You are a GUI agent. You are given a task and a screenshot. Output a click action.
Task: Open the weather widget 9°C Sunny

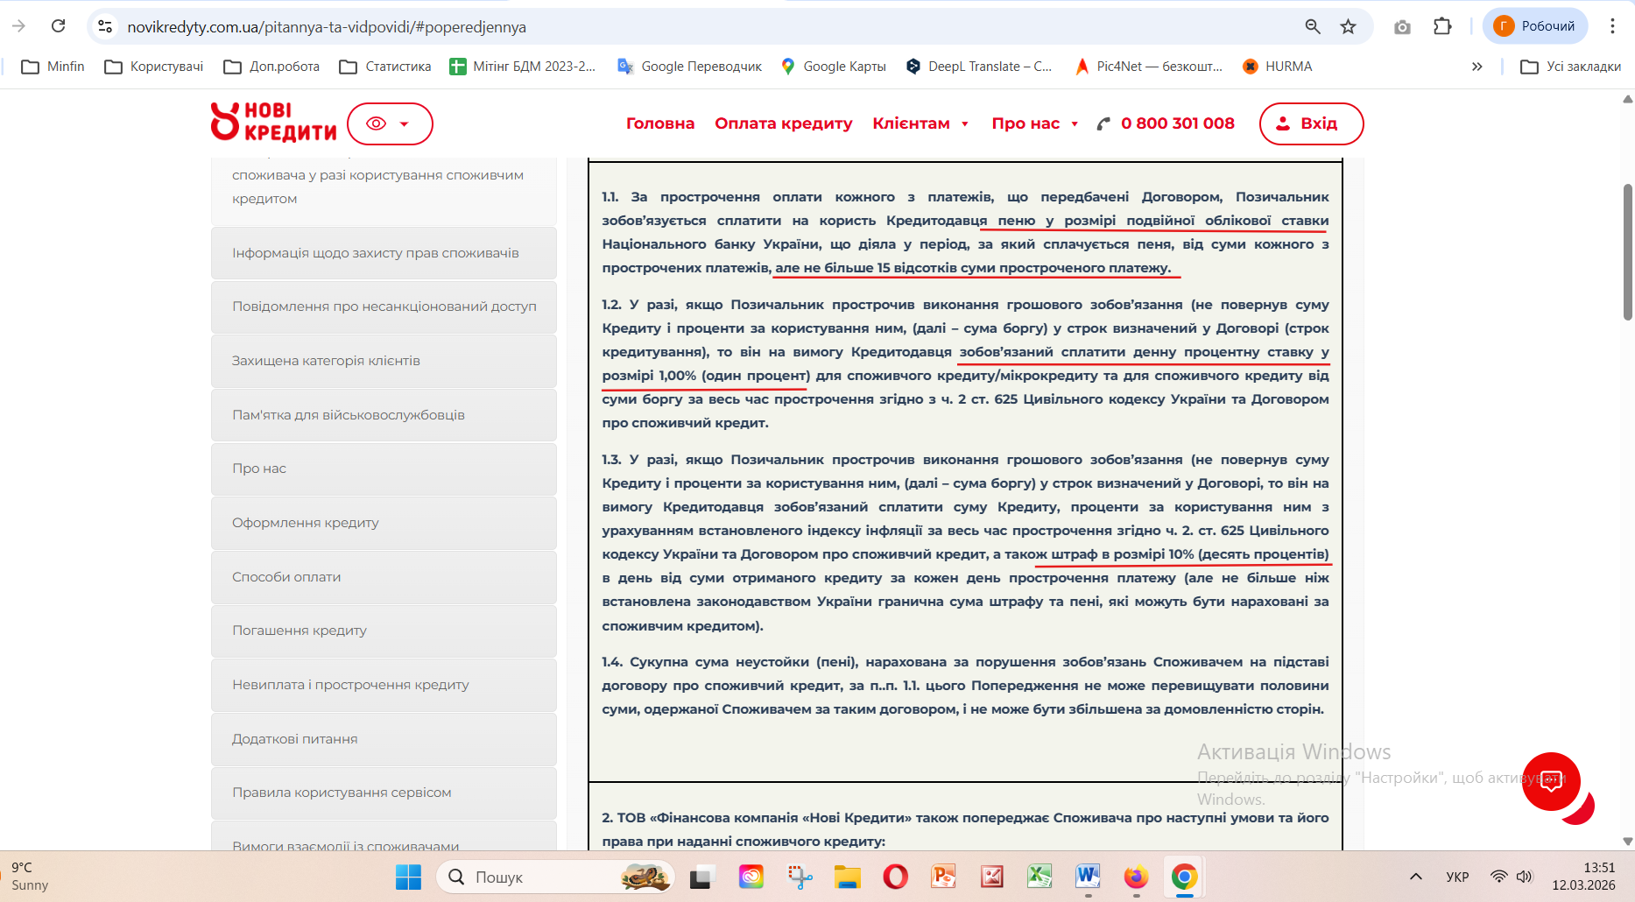click(30, 877)
